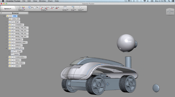Open the Notification Center list icon
Image resolution: width=175 pixels, height=97 pixels.
point(173,1)
